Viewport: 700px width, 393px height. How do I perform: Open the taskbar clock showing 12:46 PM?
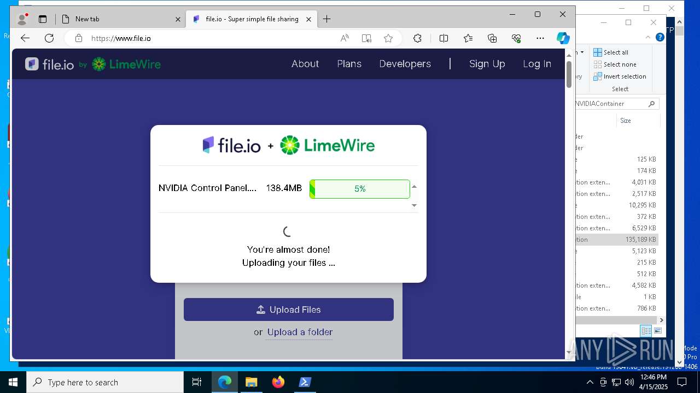tap(653, 382)
